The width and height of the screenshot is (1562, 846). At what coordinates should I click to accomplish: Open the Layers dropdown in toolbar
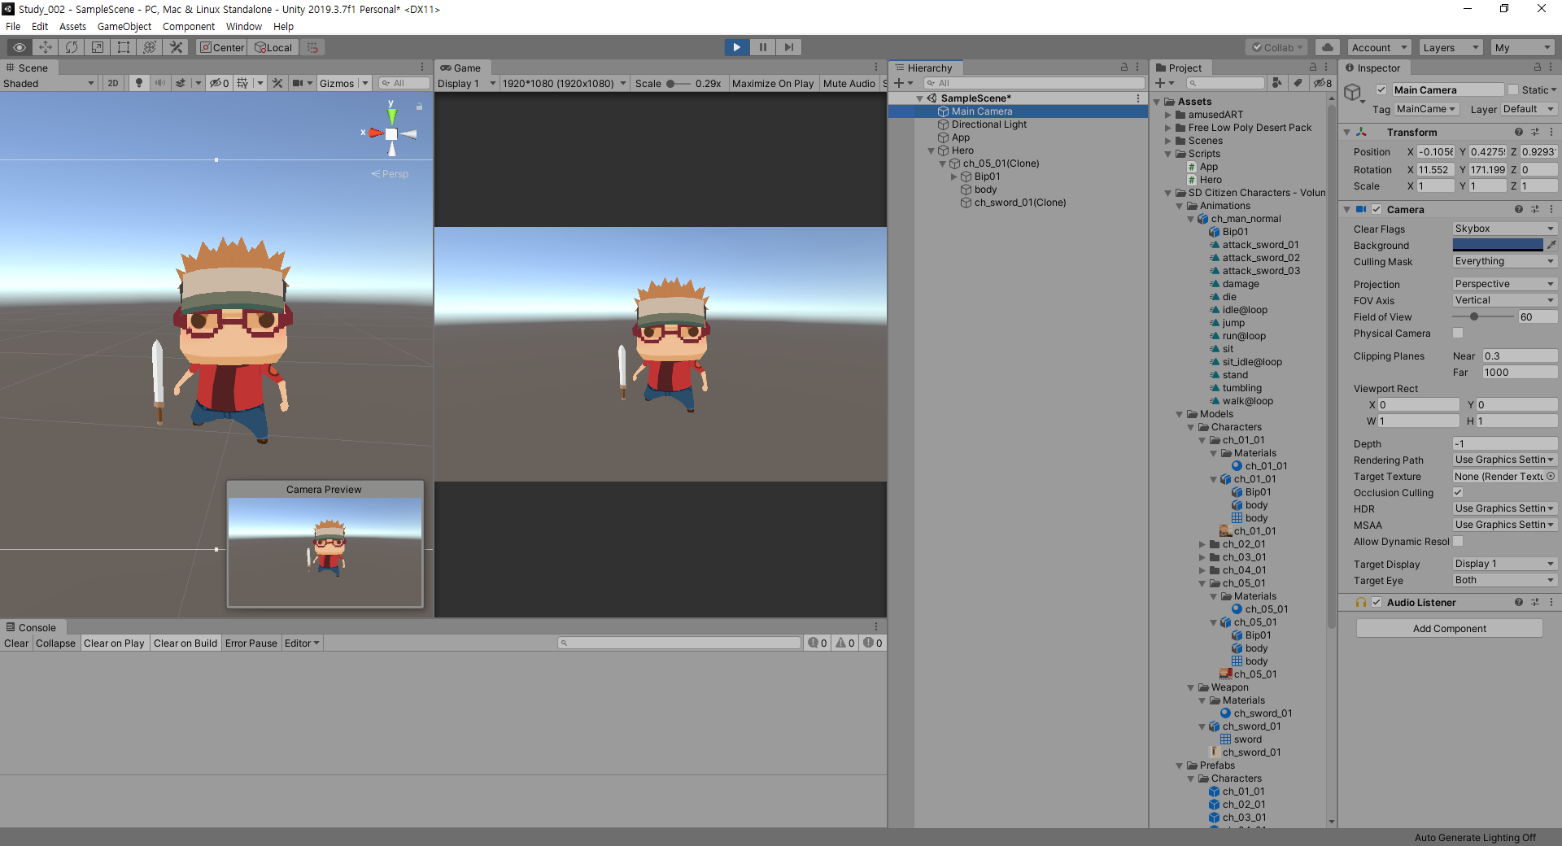[1451, 47]
